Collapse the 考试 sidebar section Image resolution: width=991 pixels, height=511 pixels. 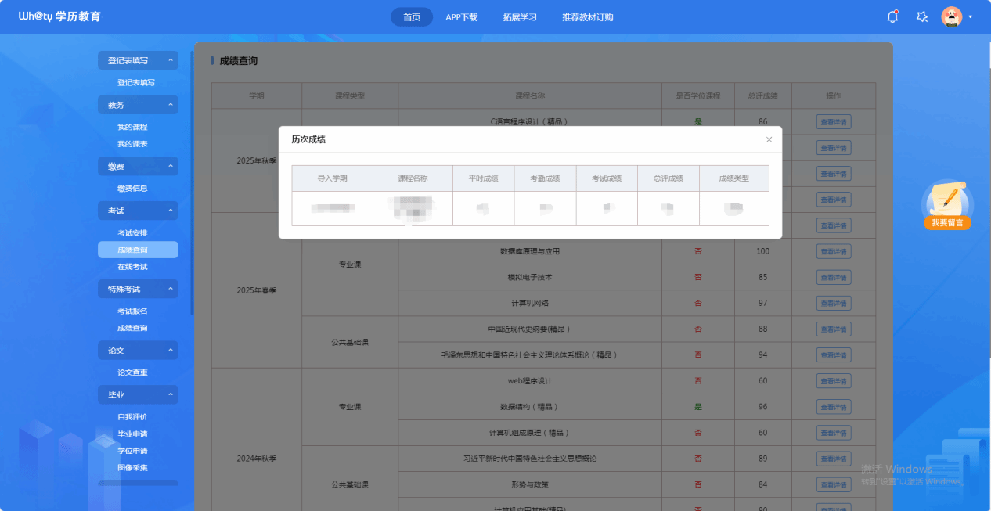pos(171,211)
